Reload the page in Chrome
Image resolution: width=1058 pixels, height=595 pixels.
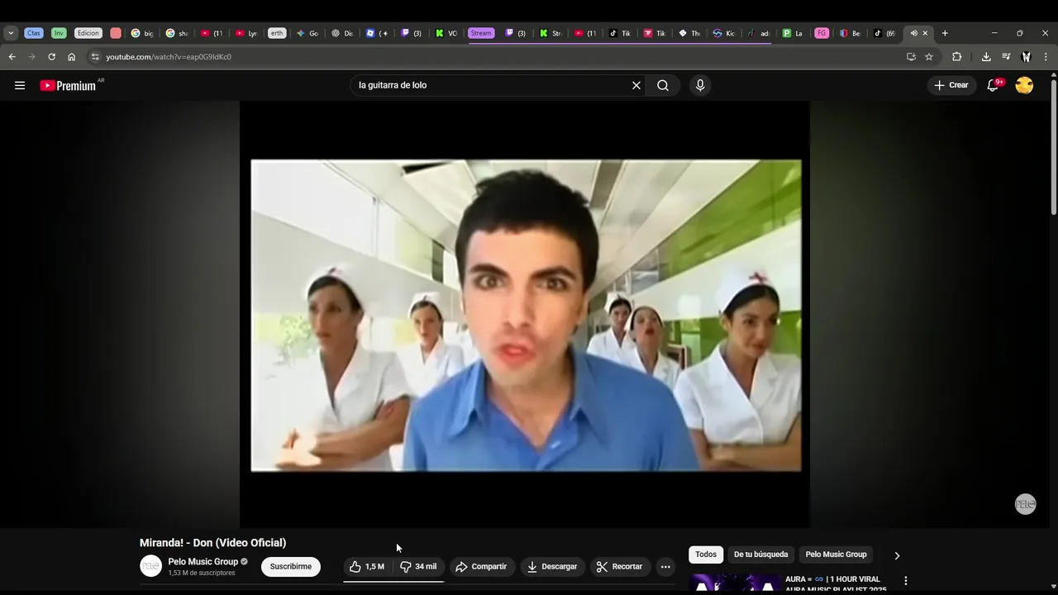point(51,57)
